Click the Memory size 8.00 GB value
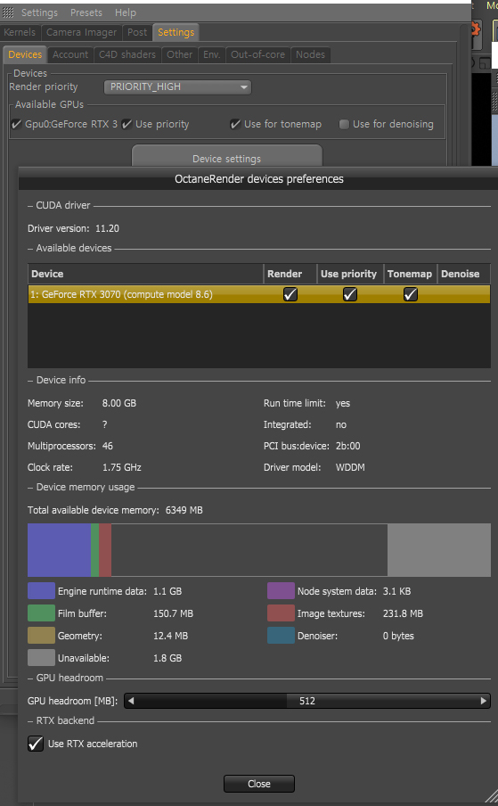Image resolution: width=498 pixels, height=806 pixels. tap(119, 403)
